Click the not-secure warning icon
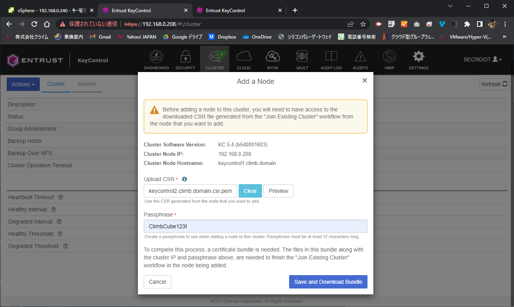Screen dimensions: 514x307 pos(62,24)
